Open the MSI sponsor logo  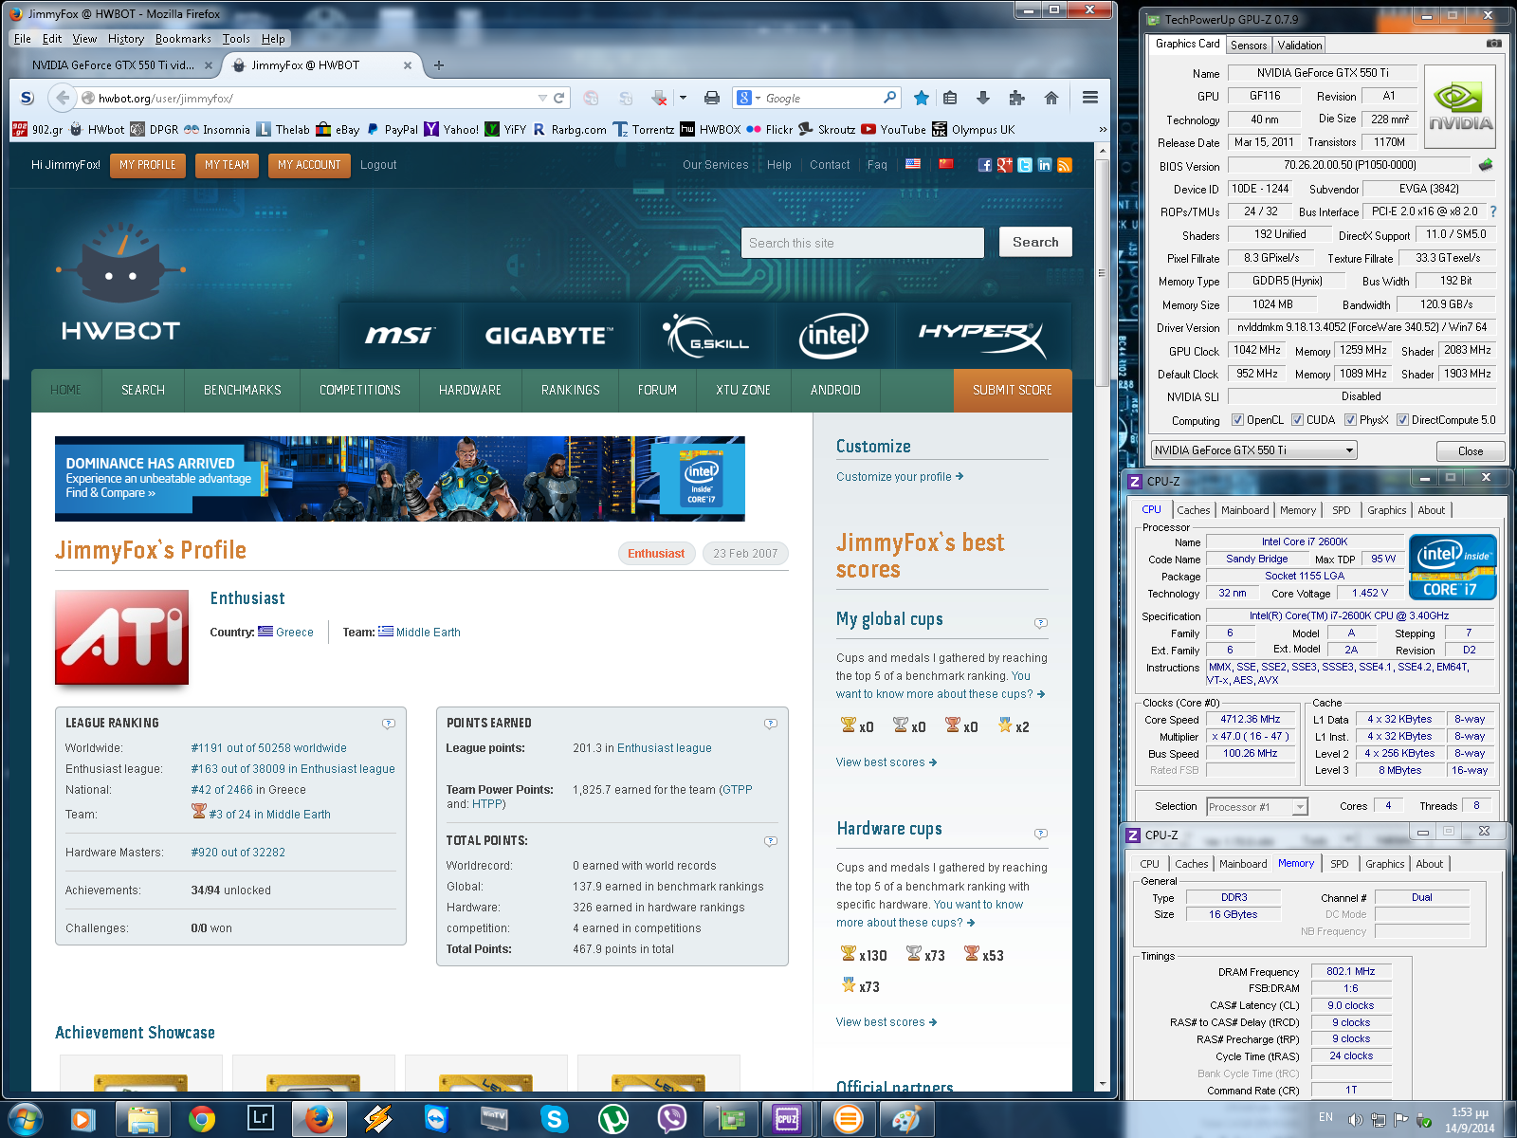point(399,336)
